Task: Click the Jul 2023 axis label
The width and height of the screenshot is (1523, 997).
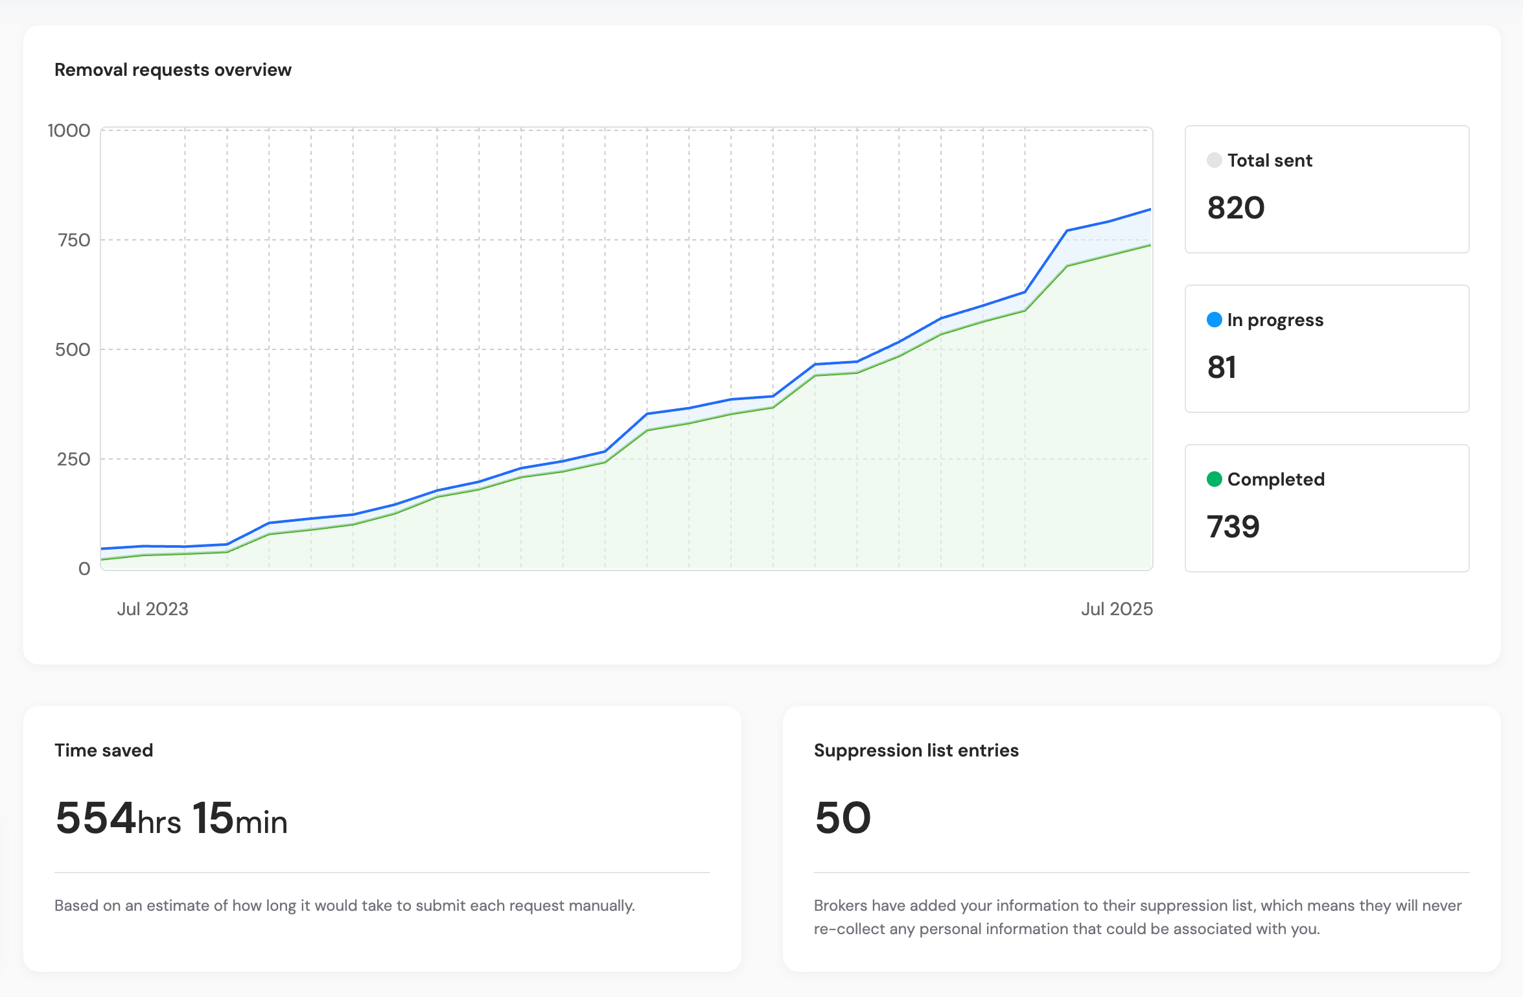Action: (152, 609)
